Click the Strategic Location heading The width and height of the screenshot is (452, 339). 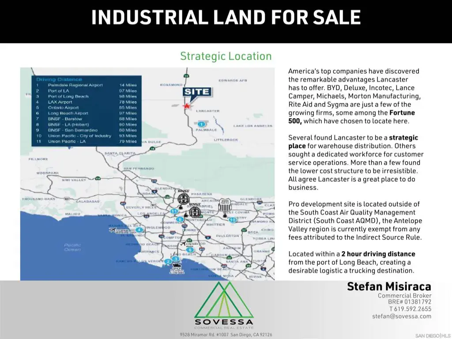(226, 56)
